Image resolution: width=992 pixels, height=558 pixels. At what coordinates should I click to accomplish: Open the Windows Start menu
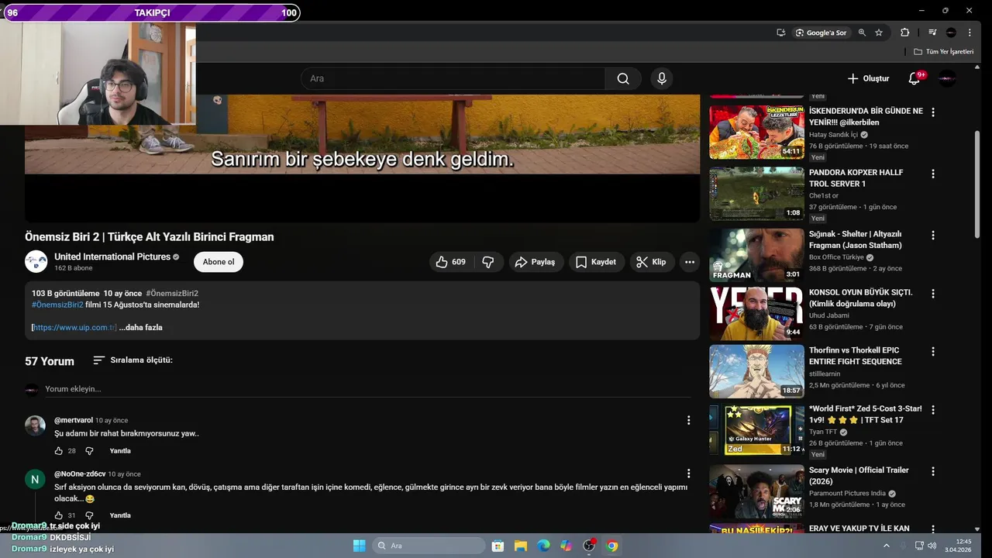[x=360, y=546]
